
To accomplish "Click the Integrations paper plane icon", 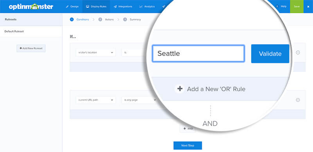I will [x=115, y=7].
